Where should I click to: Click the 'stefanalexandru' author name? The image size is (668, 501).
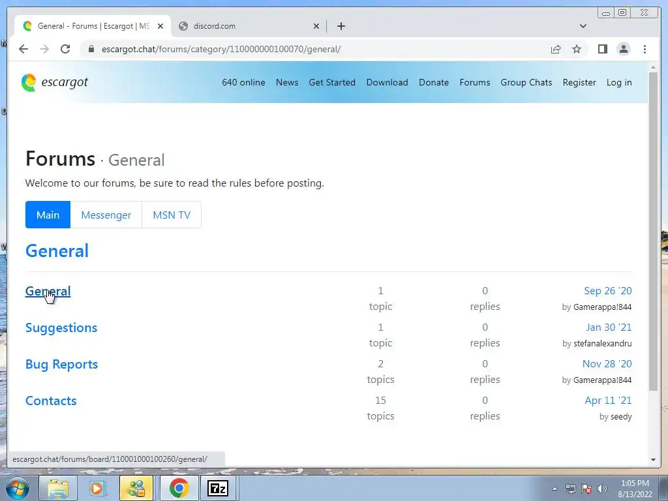602,343
